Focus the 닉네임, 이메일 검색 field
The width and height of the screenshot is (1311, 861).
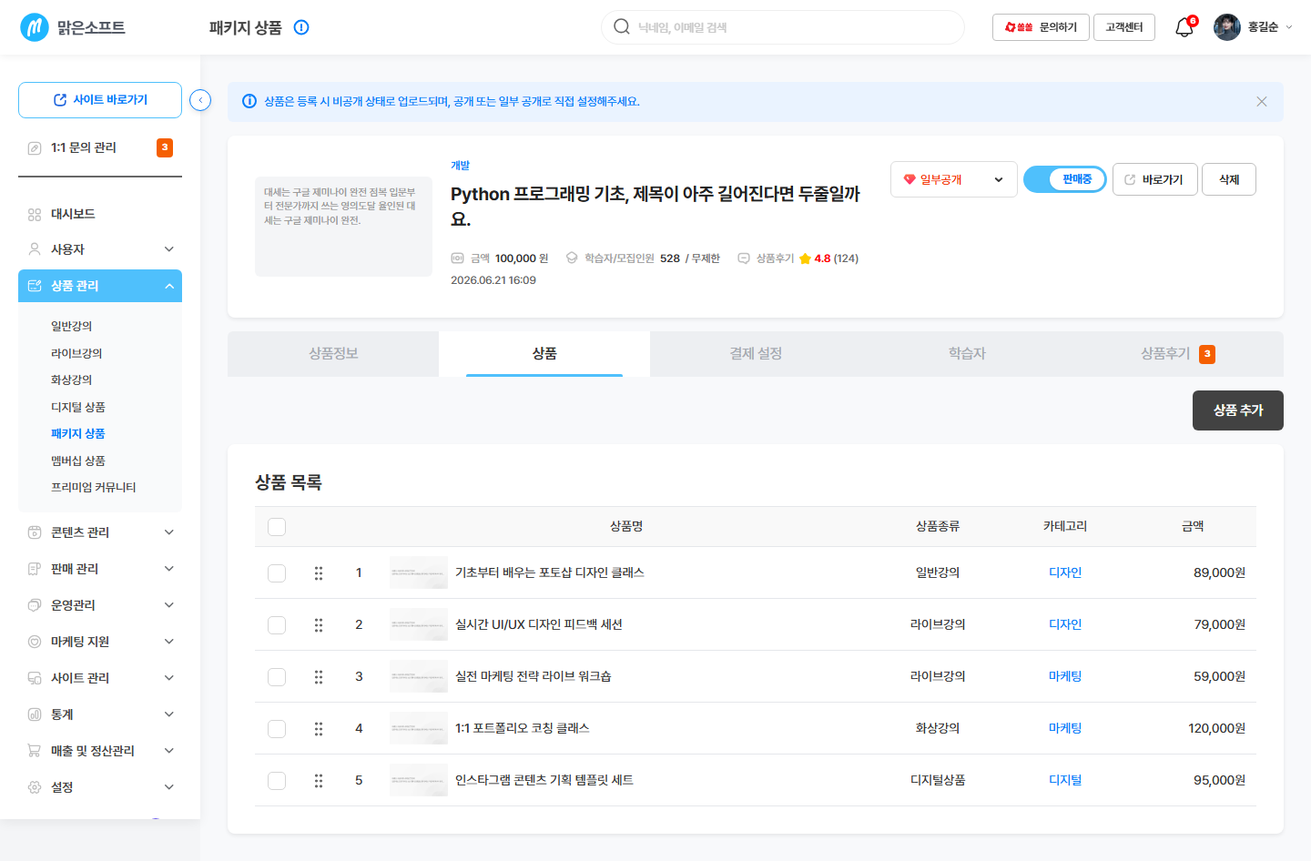783,27
